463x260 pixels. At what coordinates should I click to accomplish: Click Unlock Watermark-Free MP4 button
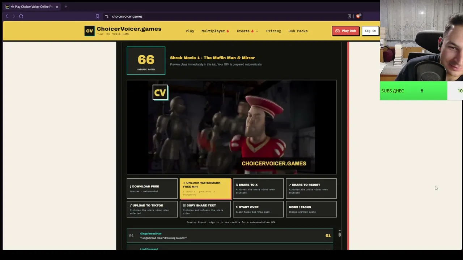coord(205,188)
